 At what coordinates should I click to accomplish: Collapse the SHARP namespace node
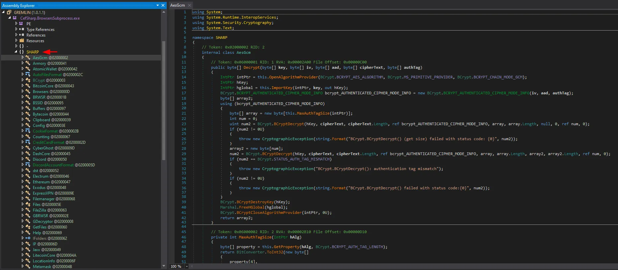[16, 52]
